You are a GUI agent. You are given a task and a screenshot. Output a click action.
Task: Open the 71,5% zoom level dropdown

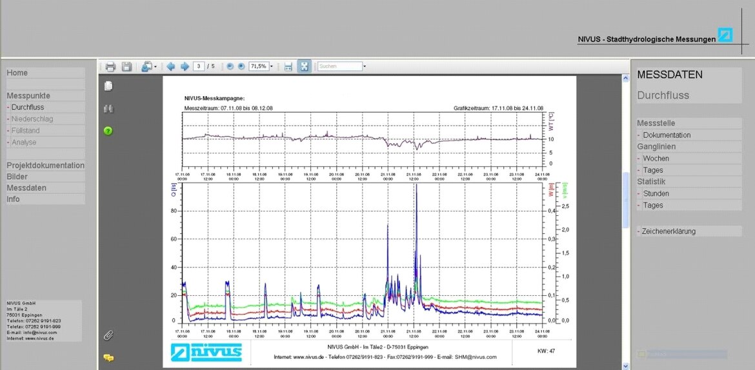pos(272,66)
